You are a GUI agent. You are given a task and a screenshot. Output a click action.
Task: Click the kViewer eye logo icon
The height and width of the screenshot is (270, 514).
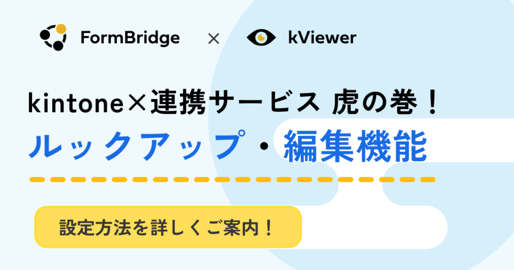[261, 38]
